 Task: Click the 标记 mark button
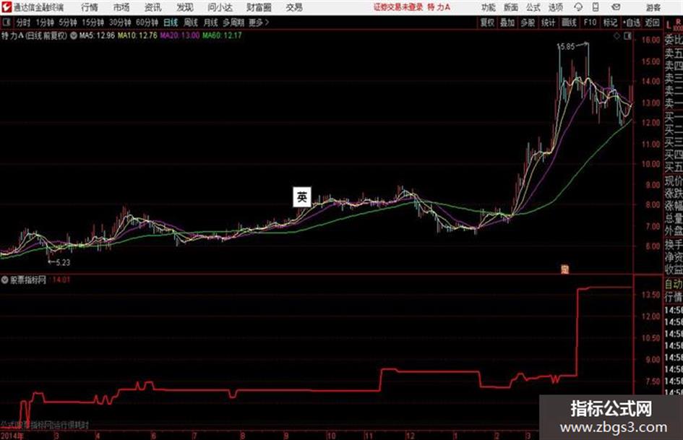610,22
